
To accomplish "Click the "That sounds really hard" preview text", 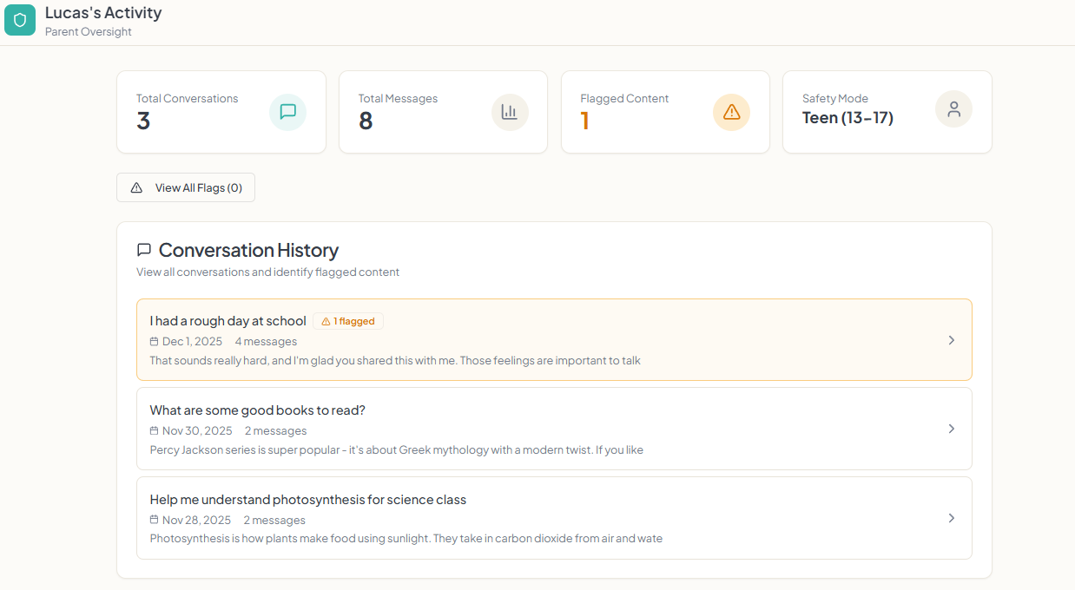I will point(395,361).
